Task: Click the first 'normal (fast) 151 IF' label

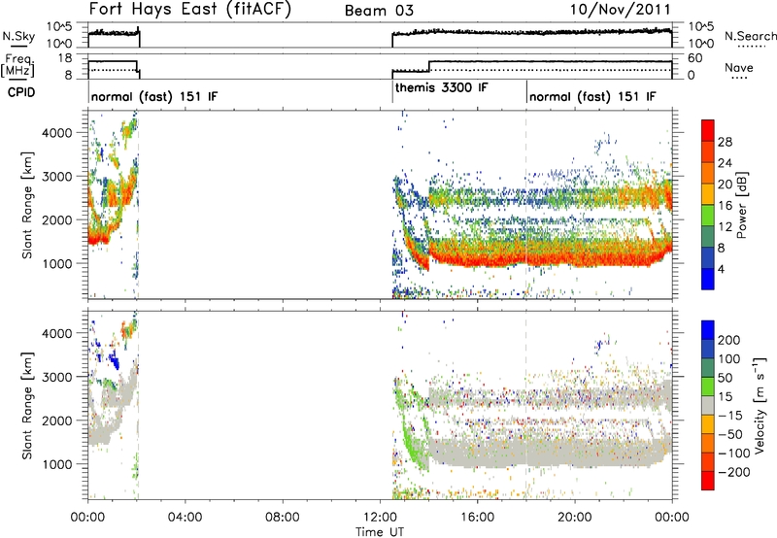Action: point(154,96)
